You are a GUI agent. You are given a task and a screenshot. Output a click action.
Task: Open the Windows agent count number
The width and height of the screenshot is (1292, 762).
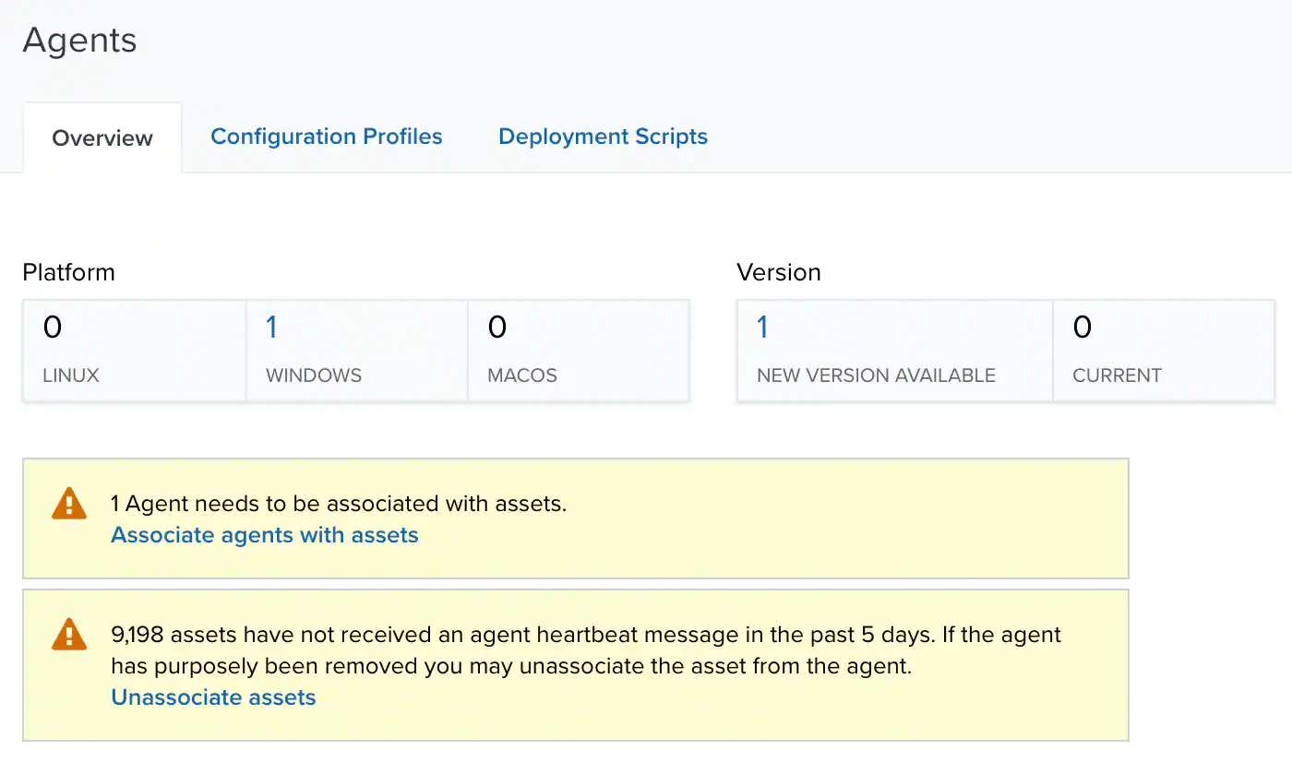tap(271, 327)
